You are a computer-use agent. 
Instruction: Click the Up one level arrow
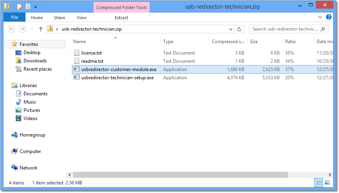tap(41, 29)
